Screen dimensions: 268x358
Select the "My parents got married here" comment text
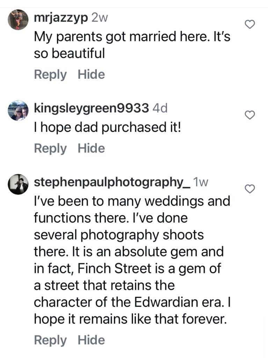point(132,45)
